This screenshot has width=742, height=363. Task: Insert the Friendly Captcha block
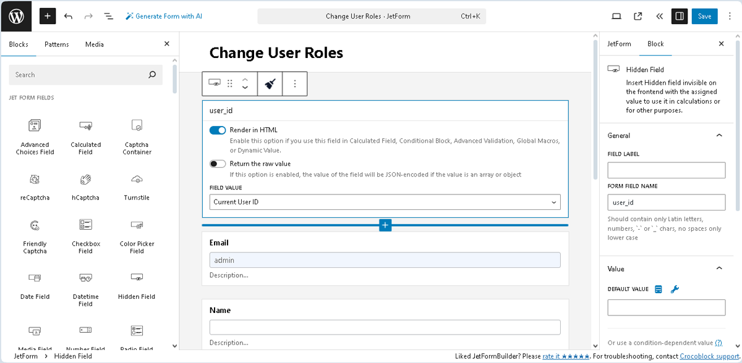(x=35, y=236)
